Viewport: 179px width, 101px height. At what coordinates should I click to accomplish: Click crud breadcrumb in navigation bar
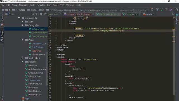coord(6,10)
